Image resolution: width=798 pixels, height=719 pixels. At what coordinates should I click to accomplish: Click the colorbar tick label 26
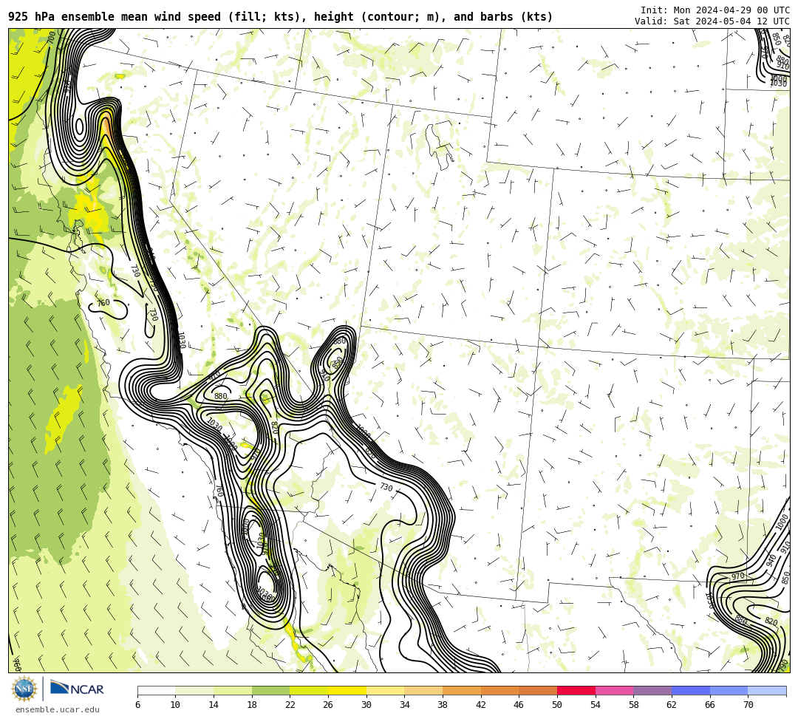[328, 705]
